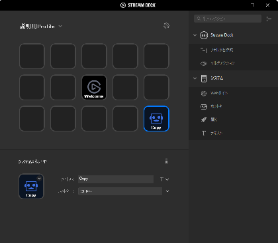The height and width of the screenshot is (243, 278).
Task: Open the 説明用Profile profile dropdown
Action: point(41,26)
